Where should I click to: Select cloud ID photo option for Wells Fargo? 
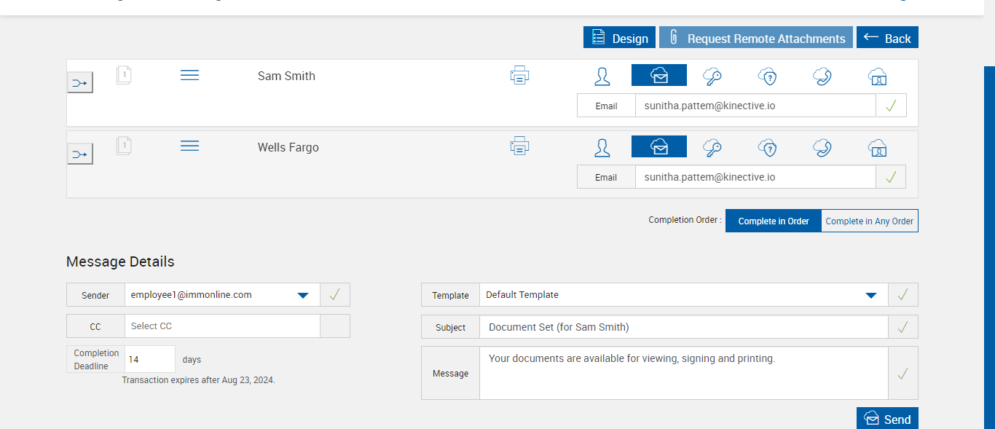[878, 147]
